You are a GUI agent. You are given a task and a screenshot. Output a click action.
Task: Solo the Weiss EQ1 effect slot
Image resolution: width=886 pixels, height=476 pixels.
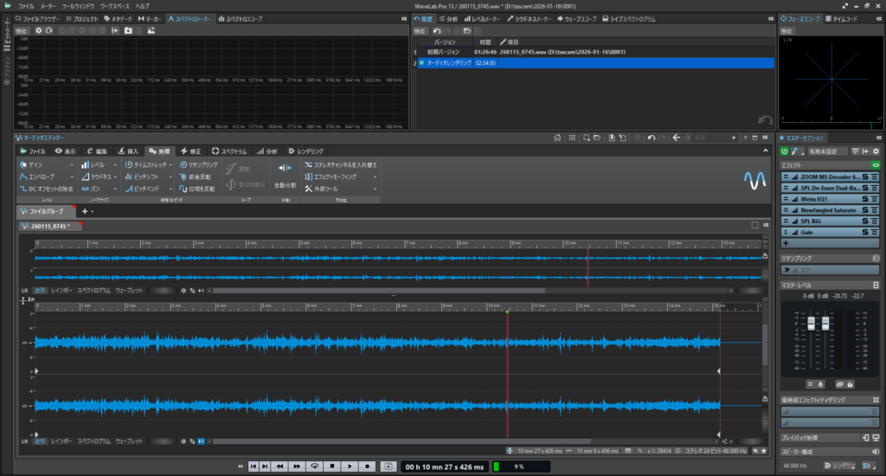[866, 198]
